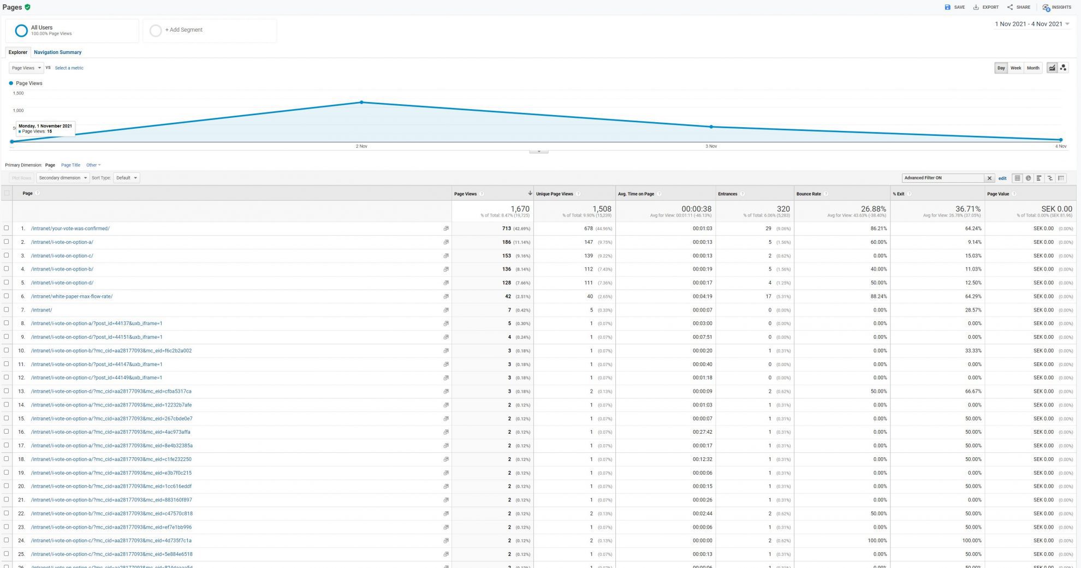Tick checkbox for white-paper-max-flow-rate row
The image size is (1081, 568).
(x=7, y=296)
